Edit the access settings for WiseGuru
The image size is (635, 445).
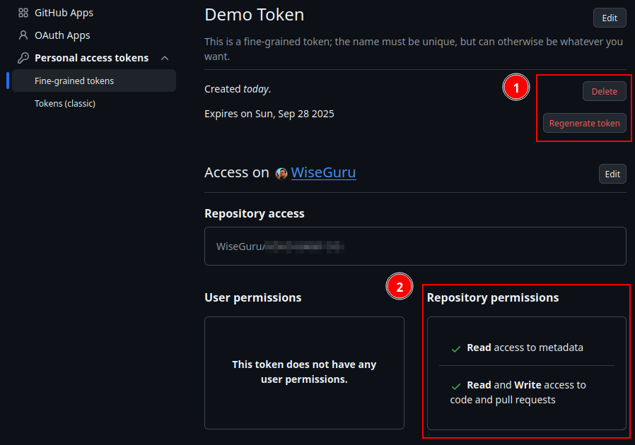click(612, 174)
